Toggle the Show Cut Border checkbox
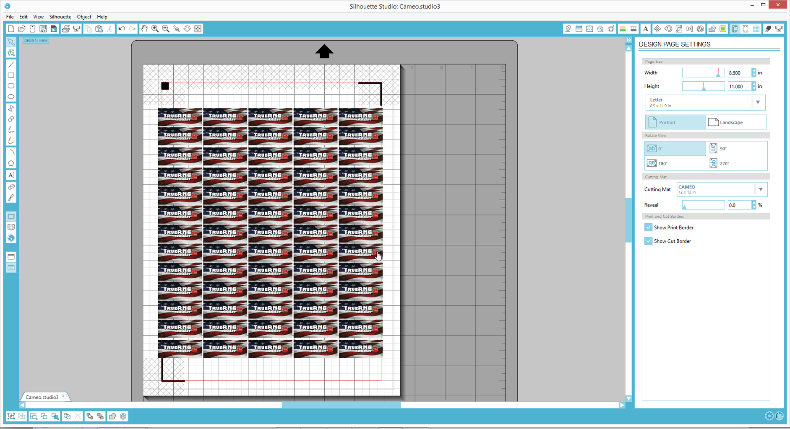The width and height of the screenshot is (790, 429). pos(649,241)
